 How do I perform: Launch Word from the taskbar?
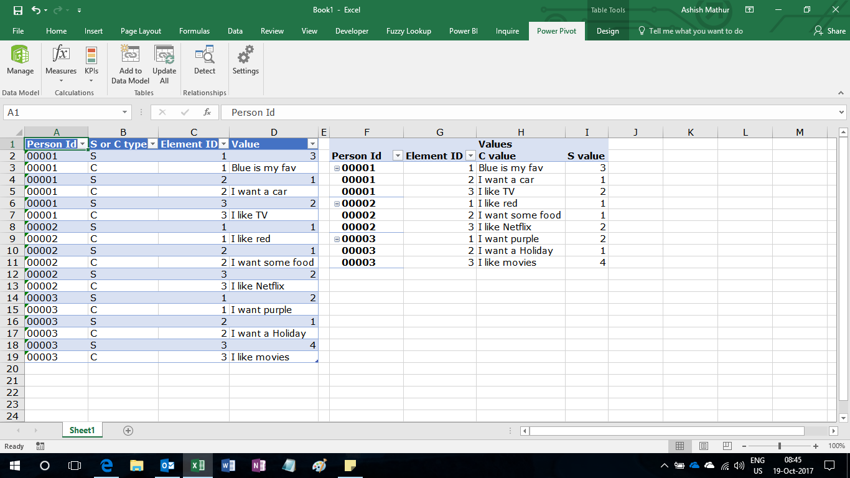pos(228,466)
